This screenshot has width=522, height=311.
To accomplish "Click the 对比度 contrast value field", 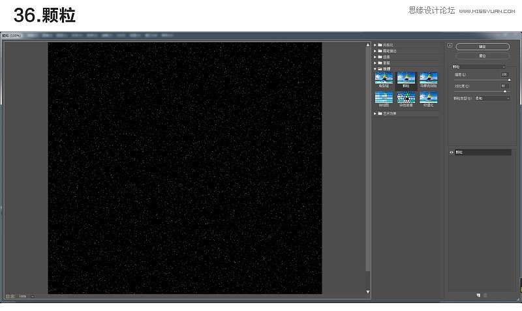I will (504, 86).
